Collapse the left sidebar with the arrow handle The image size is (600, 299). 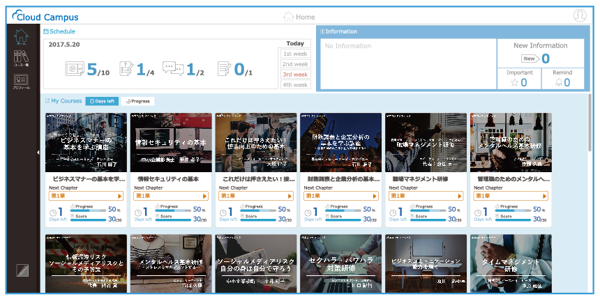tap(38, 152)
